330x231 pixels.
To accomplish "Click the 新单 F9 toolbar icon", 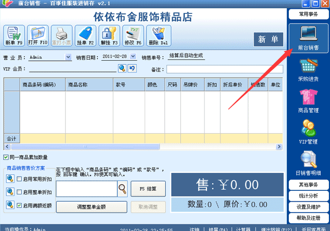I will coord(14,35).
